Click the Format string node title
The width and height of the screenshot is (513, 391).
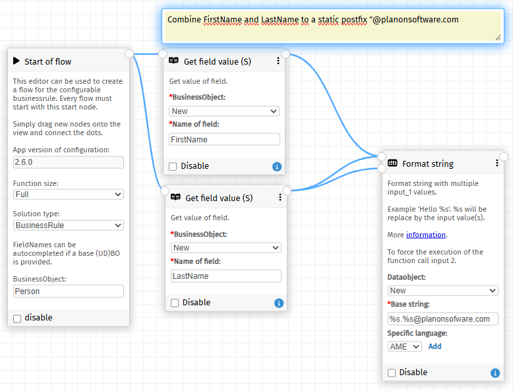tap(427, 164)
